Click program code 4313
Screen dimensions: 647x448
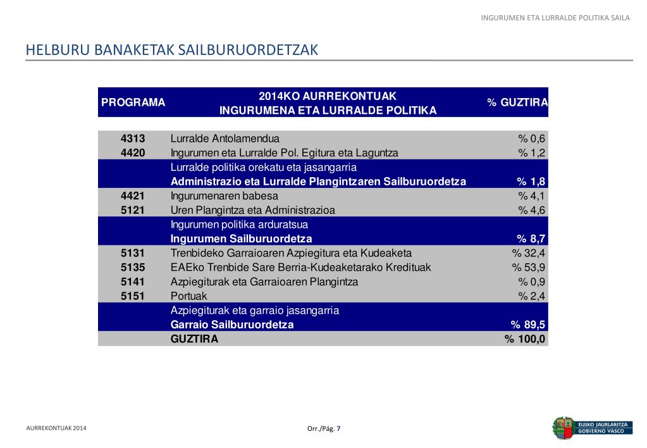133,139
